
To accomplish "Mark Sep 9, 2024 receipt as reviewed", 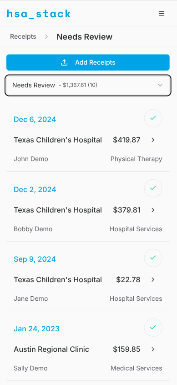I will [153, 258].
